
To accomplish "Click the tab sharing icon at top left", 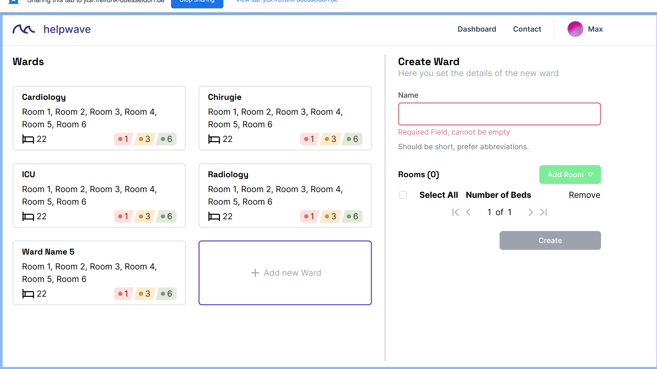I will [x=13, y=1].
